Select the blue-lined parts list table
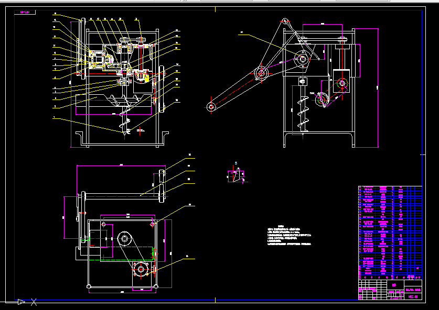This screenshot has width=439, height=310. point(390,233)
